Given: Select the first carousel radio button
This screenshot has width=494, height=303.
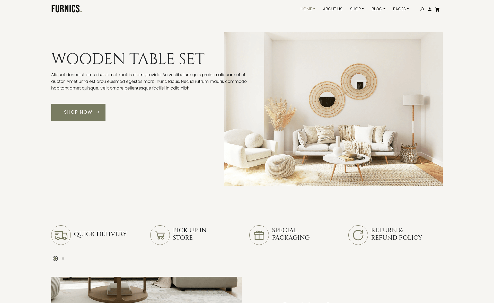Looking at the screenshot, I should click(55, 258).
